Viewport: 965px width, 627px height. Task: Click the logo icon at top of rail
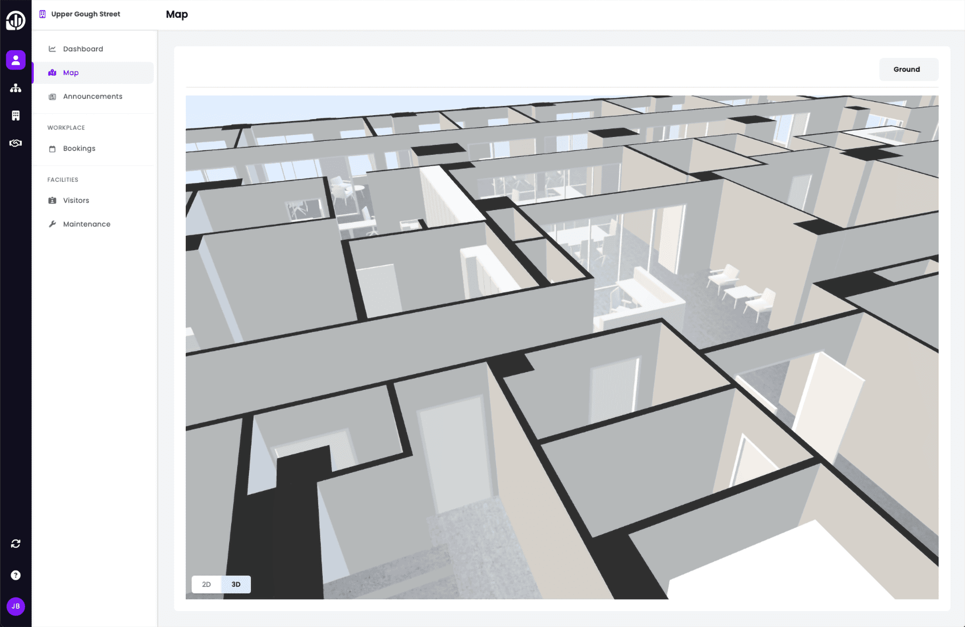click(x=15, y=21)
